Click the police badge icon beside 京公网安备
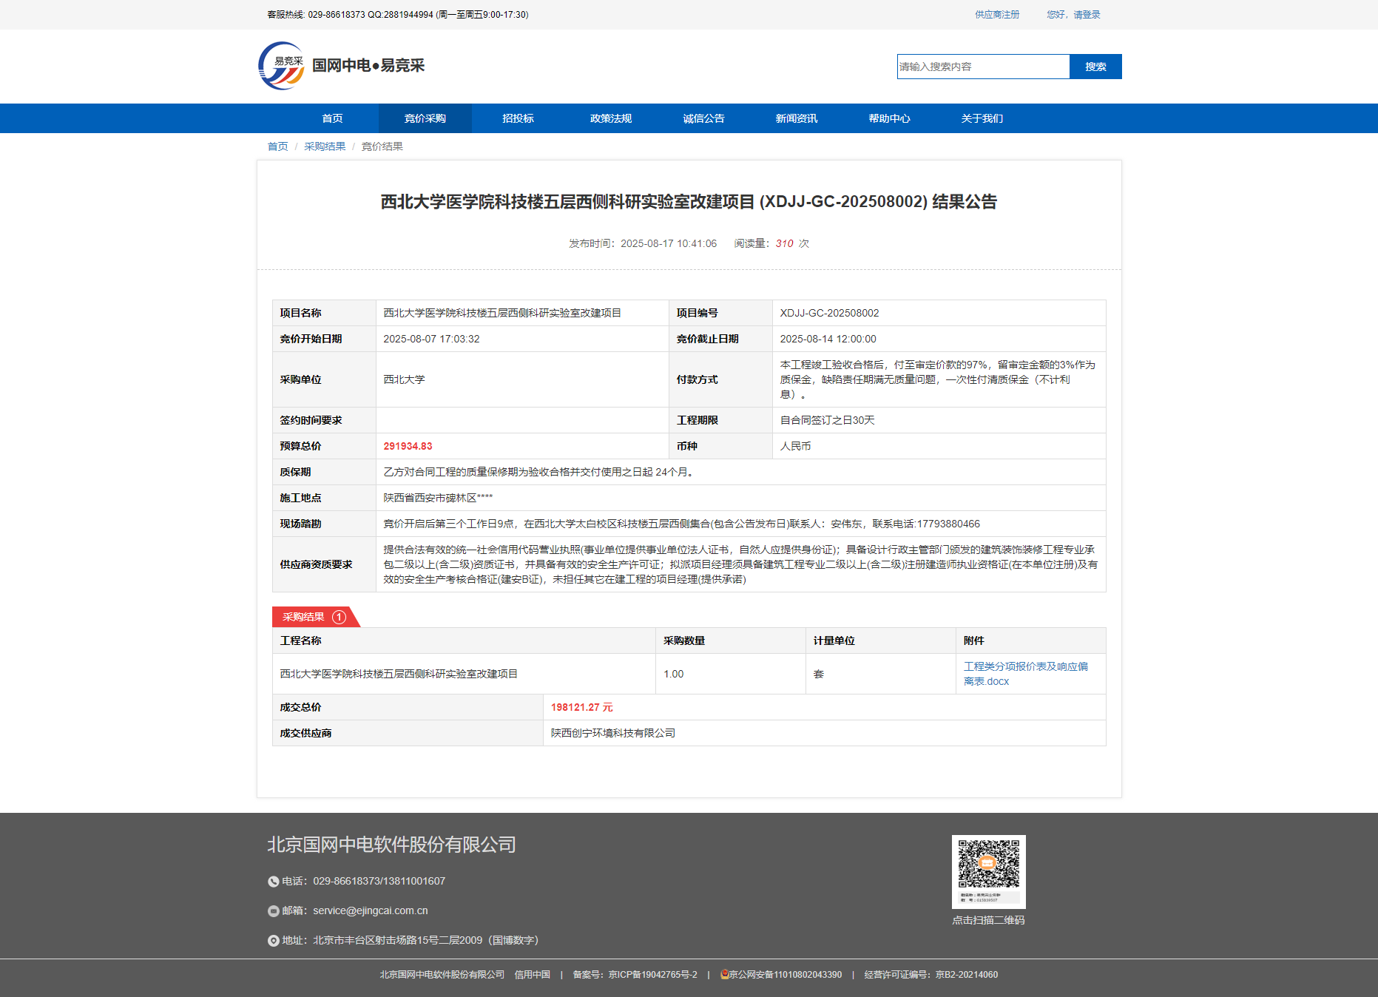The width and height of the screenshot is (1378, 997). coord(724,975)
